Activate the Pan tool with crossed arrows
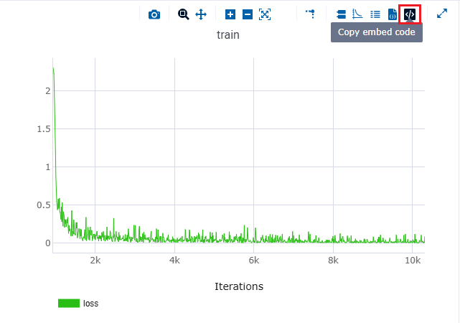Screen dimensions: 460x323 coord(201,14)
